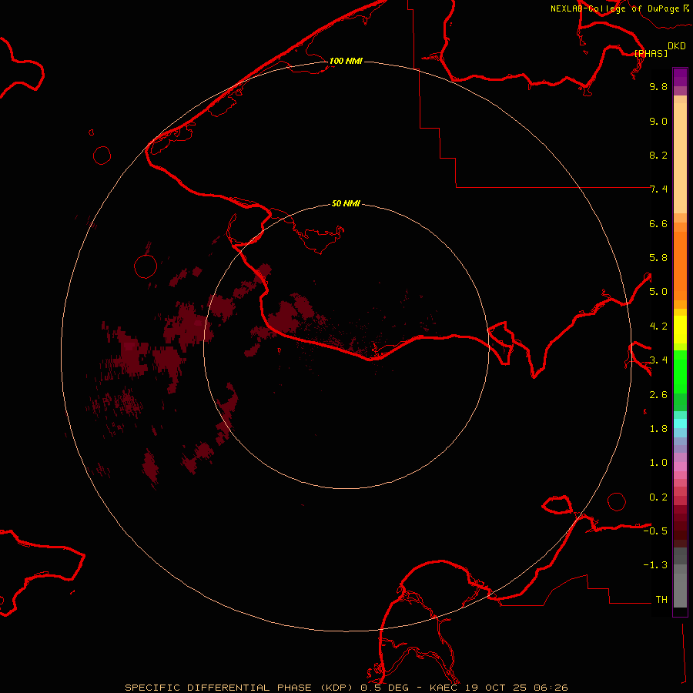Pick the cyan segment of the color scale
This screenshot has height=693, width=693.
coord(680,423)
